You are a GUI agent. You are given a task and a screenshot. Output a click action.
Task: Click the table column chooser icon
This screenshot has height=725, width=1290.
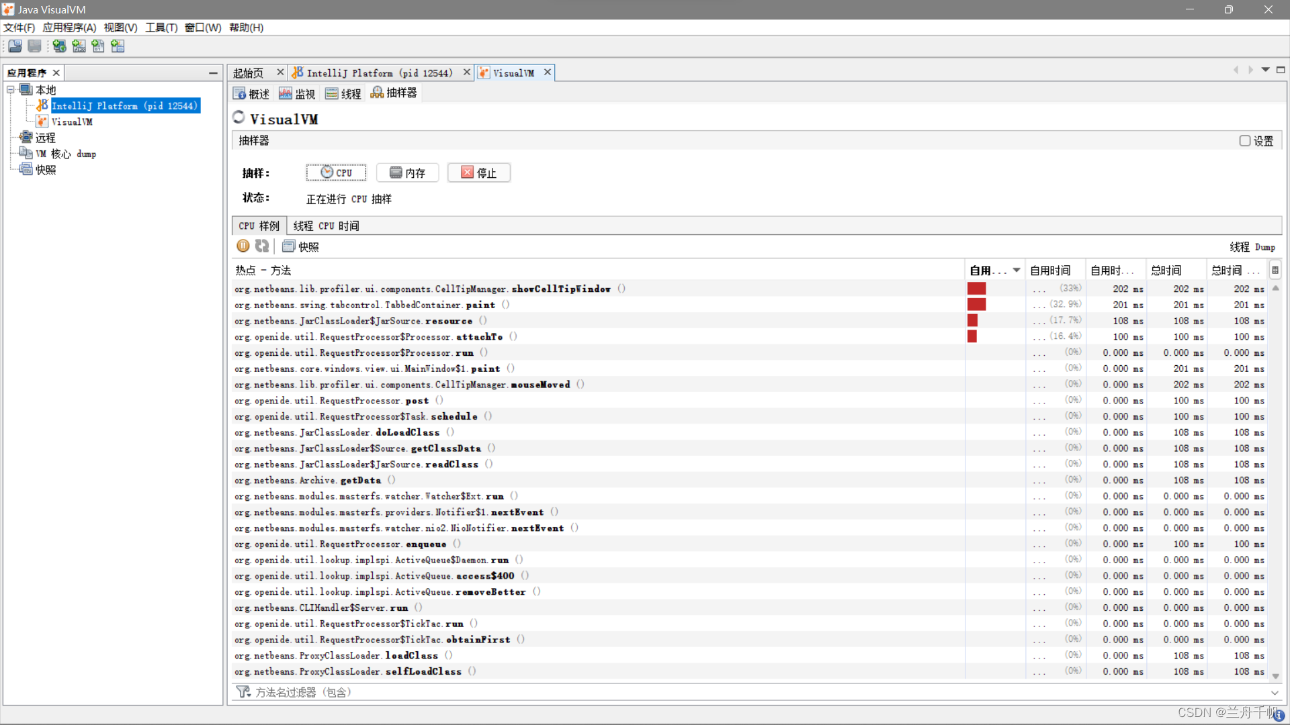pos(1275,271)
